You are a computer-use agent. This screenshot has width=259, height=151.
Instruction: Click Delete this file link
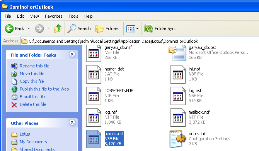33,104
